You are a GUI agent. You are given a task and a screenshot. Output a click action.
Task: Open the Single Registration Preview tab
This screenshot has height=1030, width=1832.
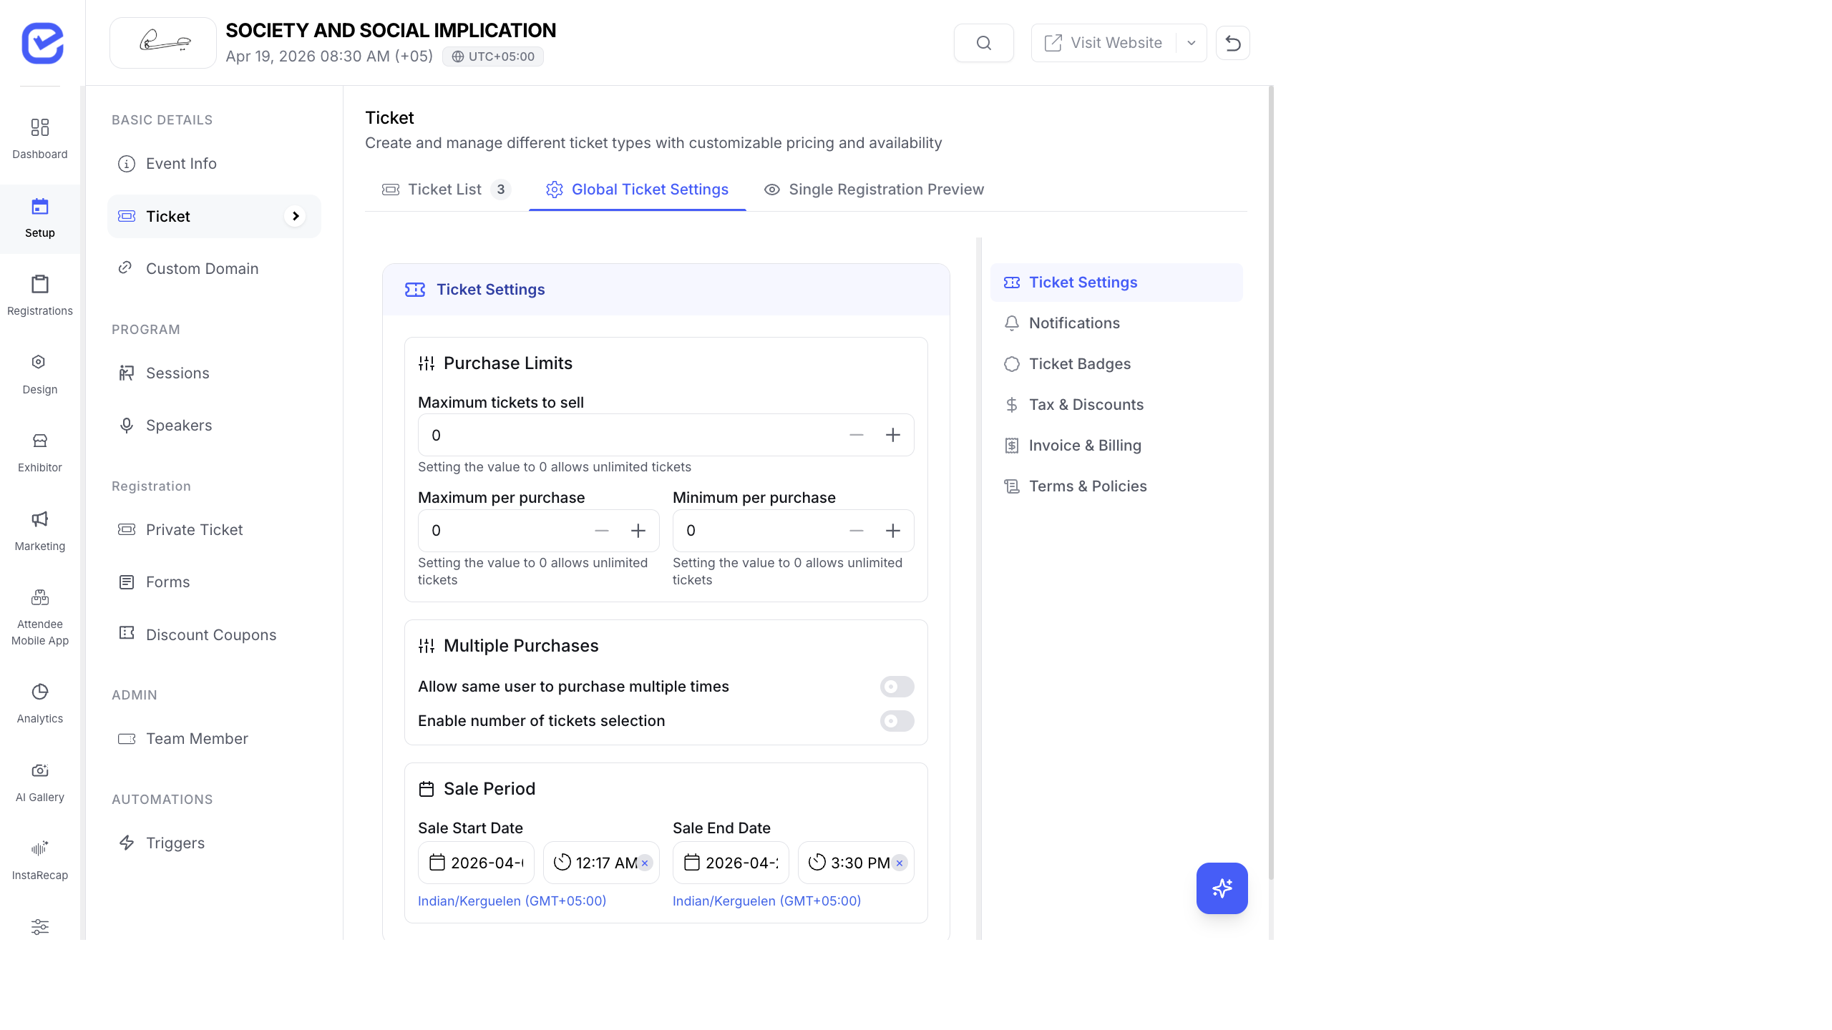pos(874,190)
